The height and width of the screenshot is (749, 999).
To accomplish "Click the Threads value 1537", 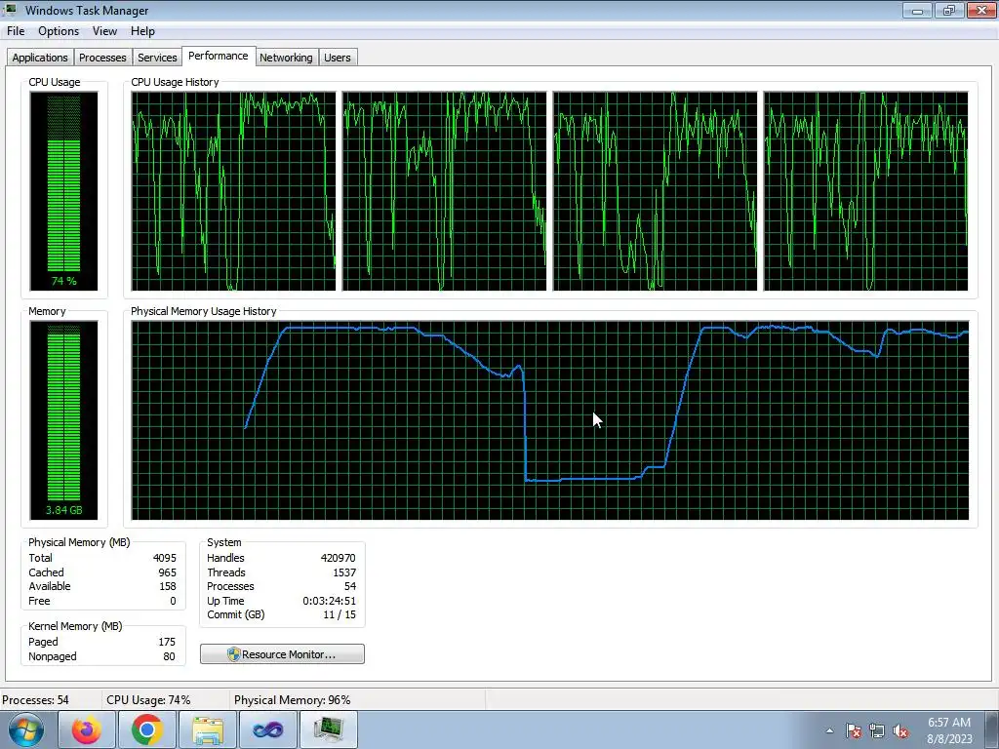I will [344, 572].
